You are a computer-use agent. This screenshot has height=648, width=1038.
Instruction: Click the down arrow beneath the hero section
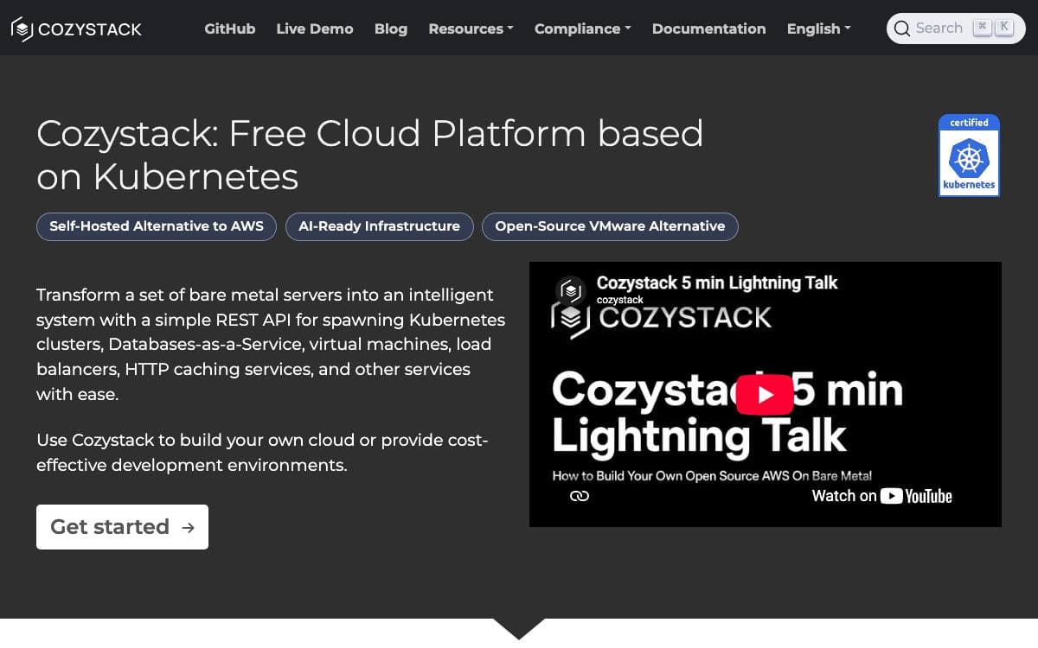click(519, 628)
